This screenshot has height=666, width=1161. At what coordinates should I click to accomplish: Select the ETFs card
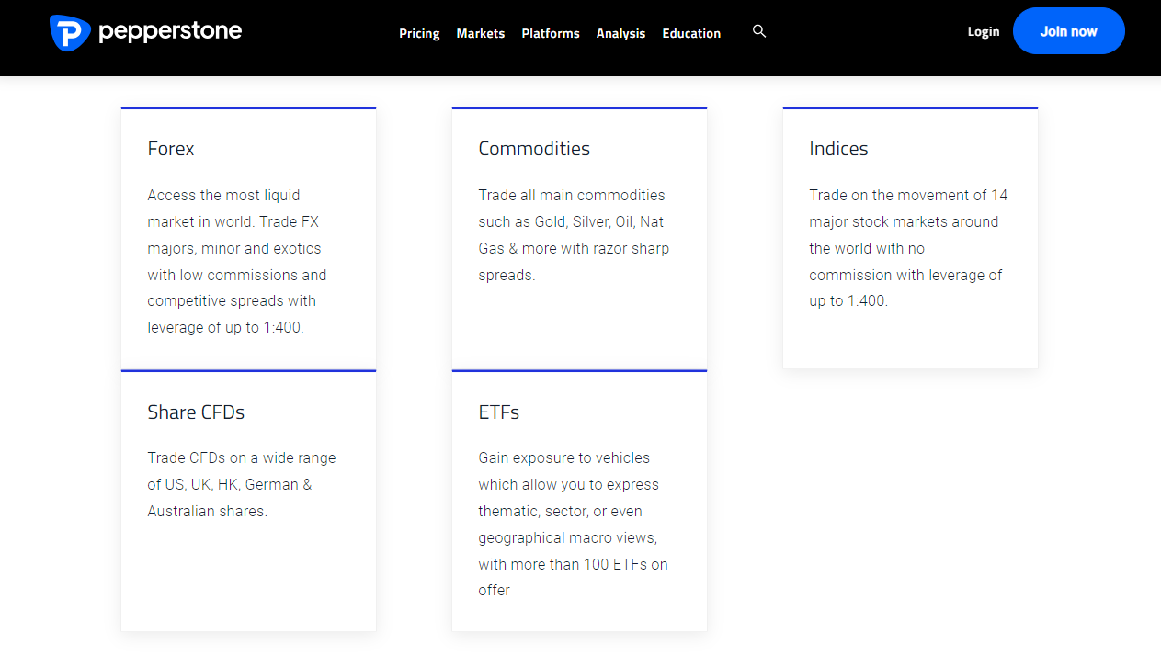coord(579,501)
